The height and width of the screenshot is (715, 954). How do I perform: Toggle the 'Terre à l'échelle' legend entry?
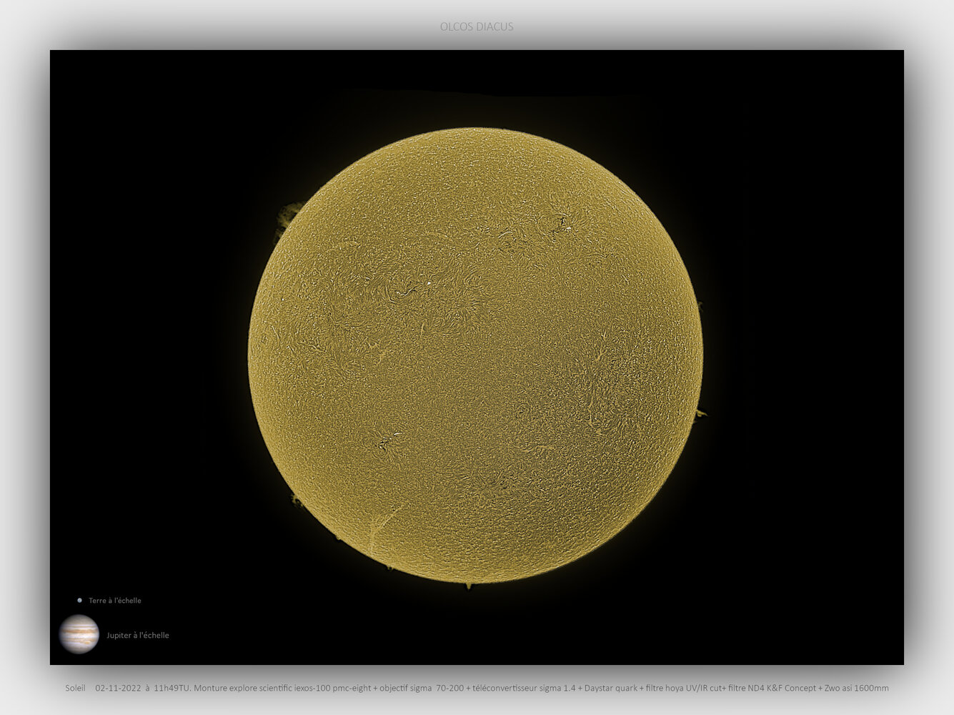coord(114,601)
